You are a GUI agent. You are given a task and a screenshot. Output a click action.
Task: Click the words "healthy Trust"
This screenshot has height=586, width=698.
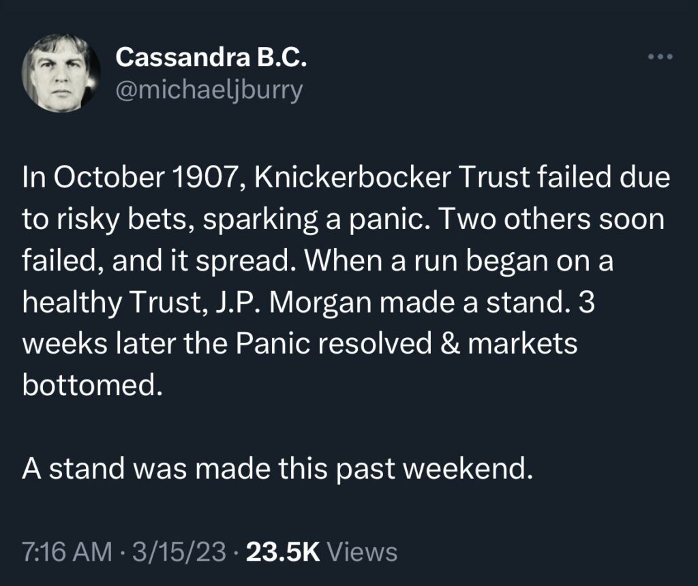[x=107, y=302]
